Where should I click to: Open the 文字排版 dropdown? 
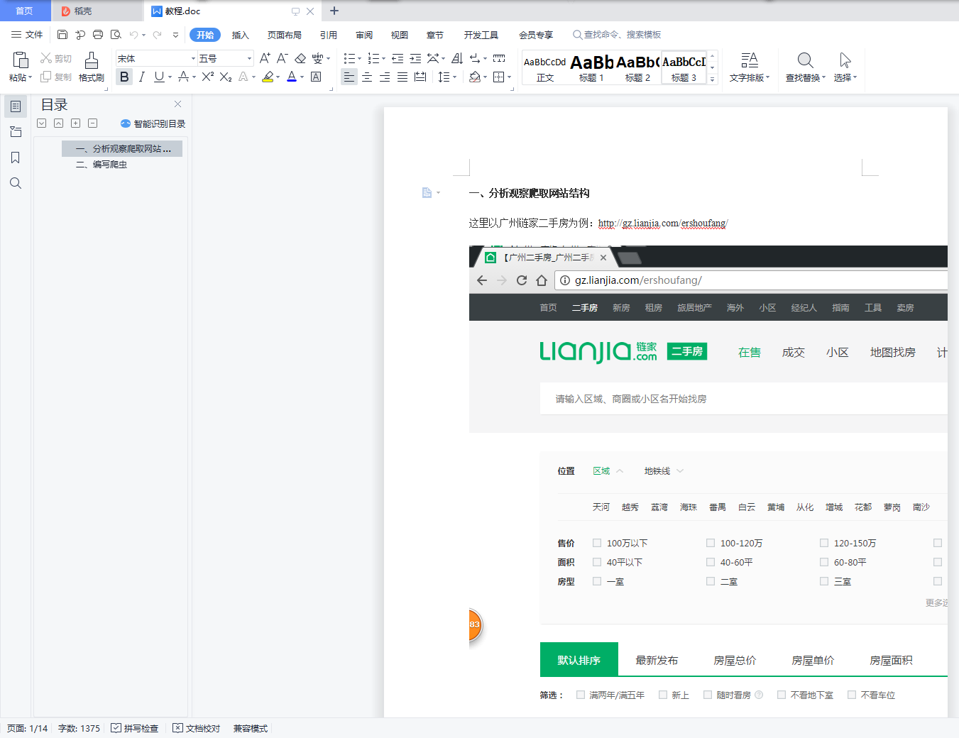tap(749, 67)
